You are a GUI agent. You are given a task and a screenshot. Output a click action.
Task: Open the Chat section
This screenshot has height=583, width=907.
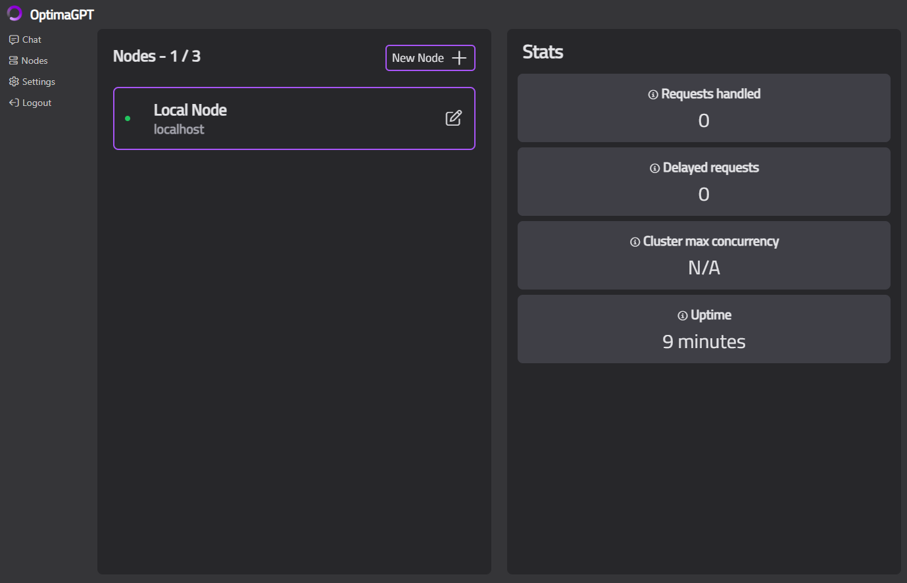pyautogui.click(x=30, y=39)
